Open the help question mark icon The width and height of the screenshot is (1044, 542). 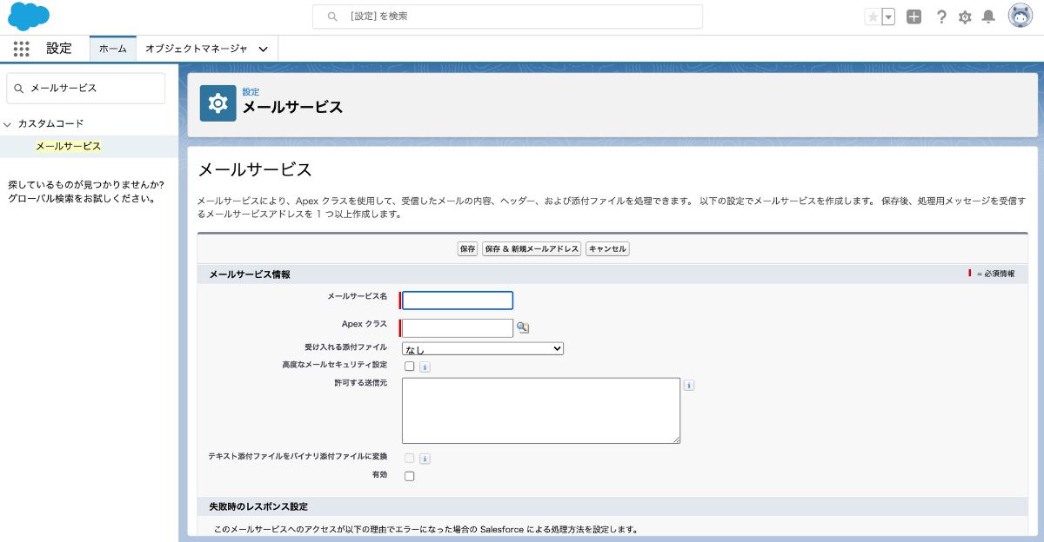pyautogui.click(x=940, y=17)
